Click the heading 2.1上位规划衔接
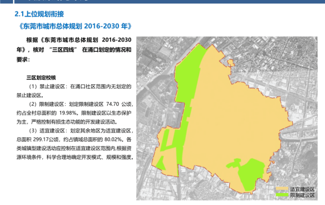Viewport: 325px width, 205px height. 39,14
